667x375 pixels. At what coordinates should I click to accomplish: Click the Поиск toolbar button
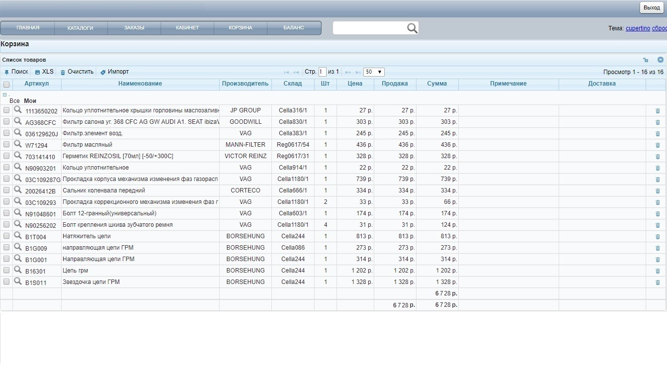[x=16, y=72]
